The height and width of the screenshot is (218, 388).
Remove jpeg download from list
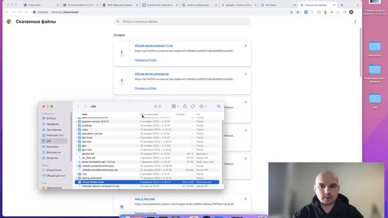(246, 199)
